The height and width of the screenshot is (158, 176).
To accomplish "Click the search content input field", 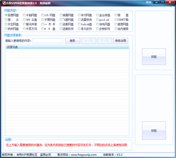I will tap(48, 41).
